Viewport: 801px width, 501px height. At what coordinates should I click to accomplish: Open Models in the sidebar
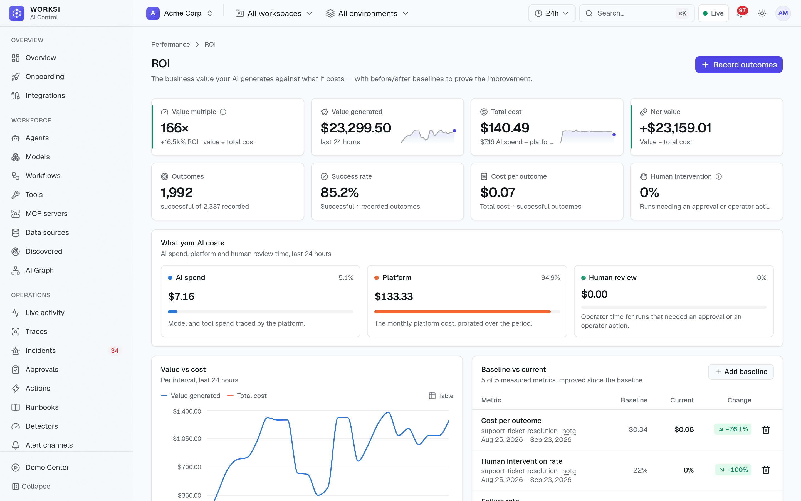pos(66,157)
